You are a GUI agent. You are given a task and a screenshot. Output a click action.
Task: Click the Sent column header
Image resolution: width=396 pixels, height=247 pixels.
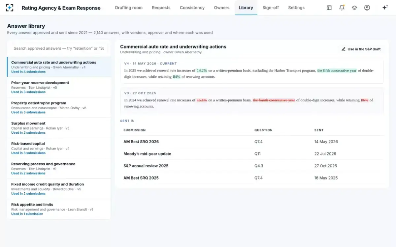[319, 130]
